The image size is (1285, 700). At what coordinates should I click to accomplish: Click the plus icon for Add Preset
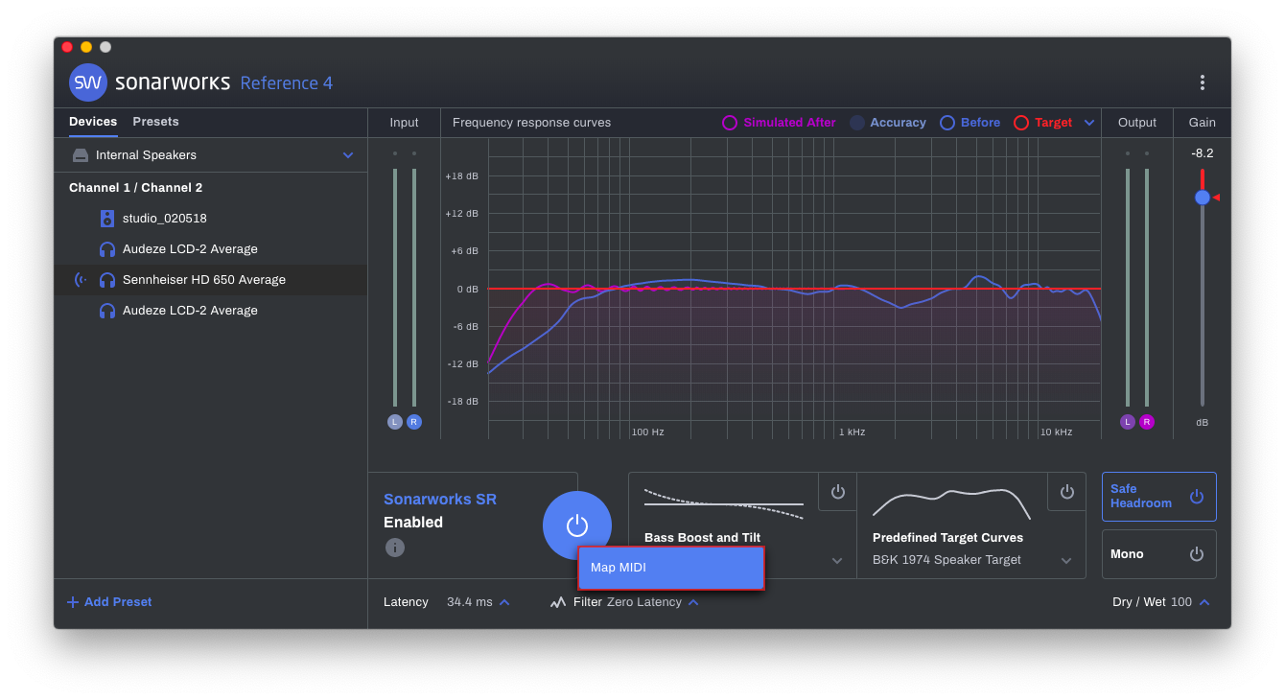73,602
